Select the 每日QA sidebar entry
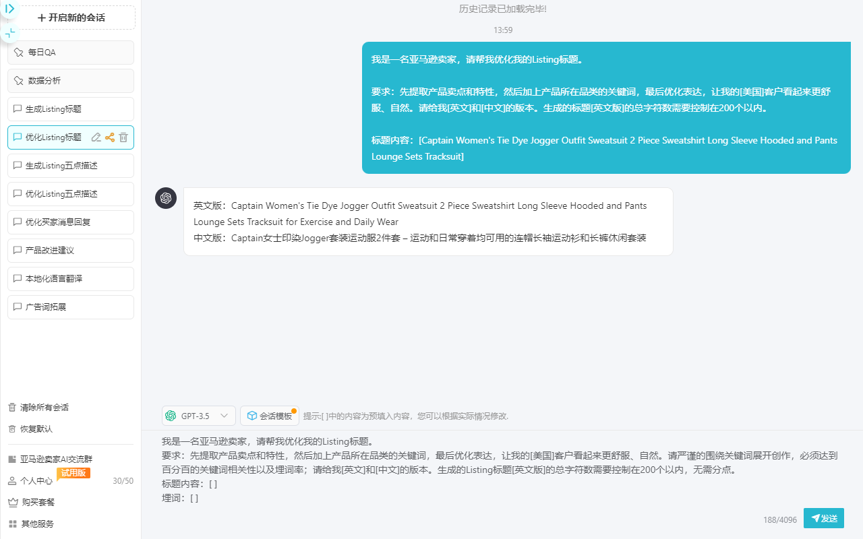This screenshot has height=539, width=863. point(70,52)
